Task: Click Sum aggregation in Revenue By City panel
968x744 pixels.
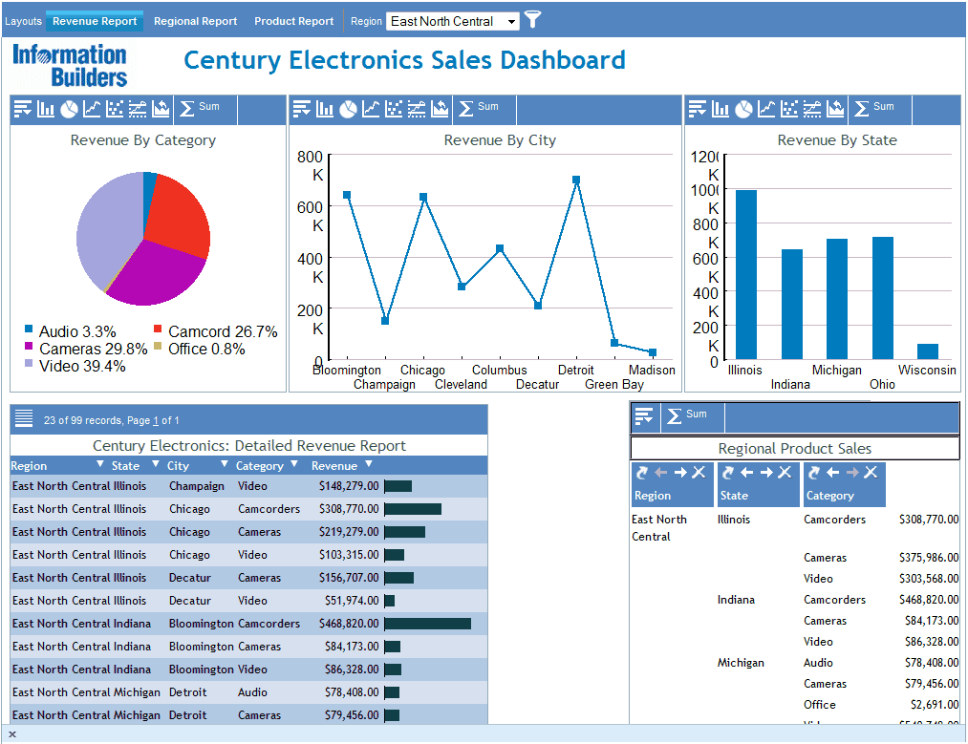Action: coord(478,109)
